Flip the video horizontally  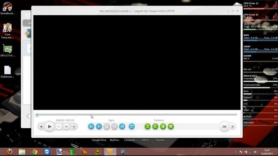(x=163, y=127)
